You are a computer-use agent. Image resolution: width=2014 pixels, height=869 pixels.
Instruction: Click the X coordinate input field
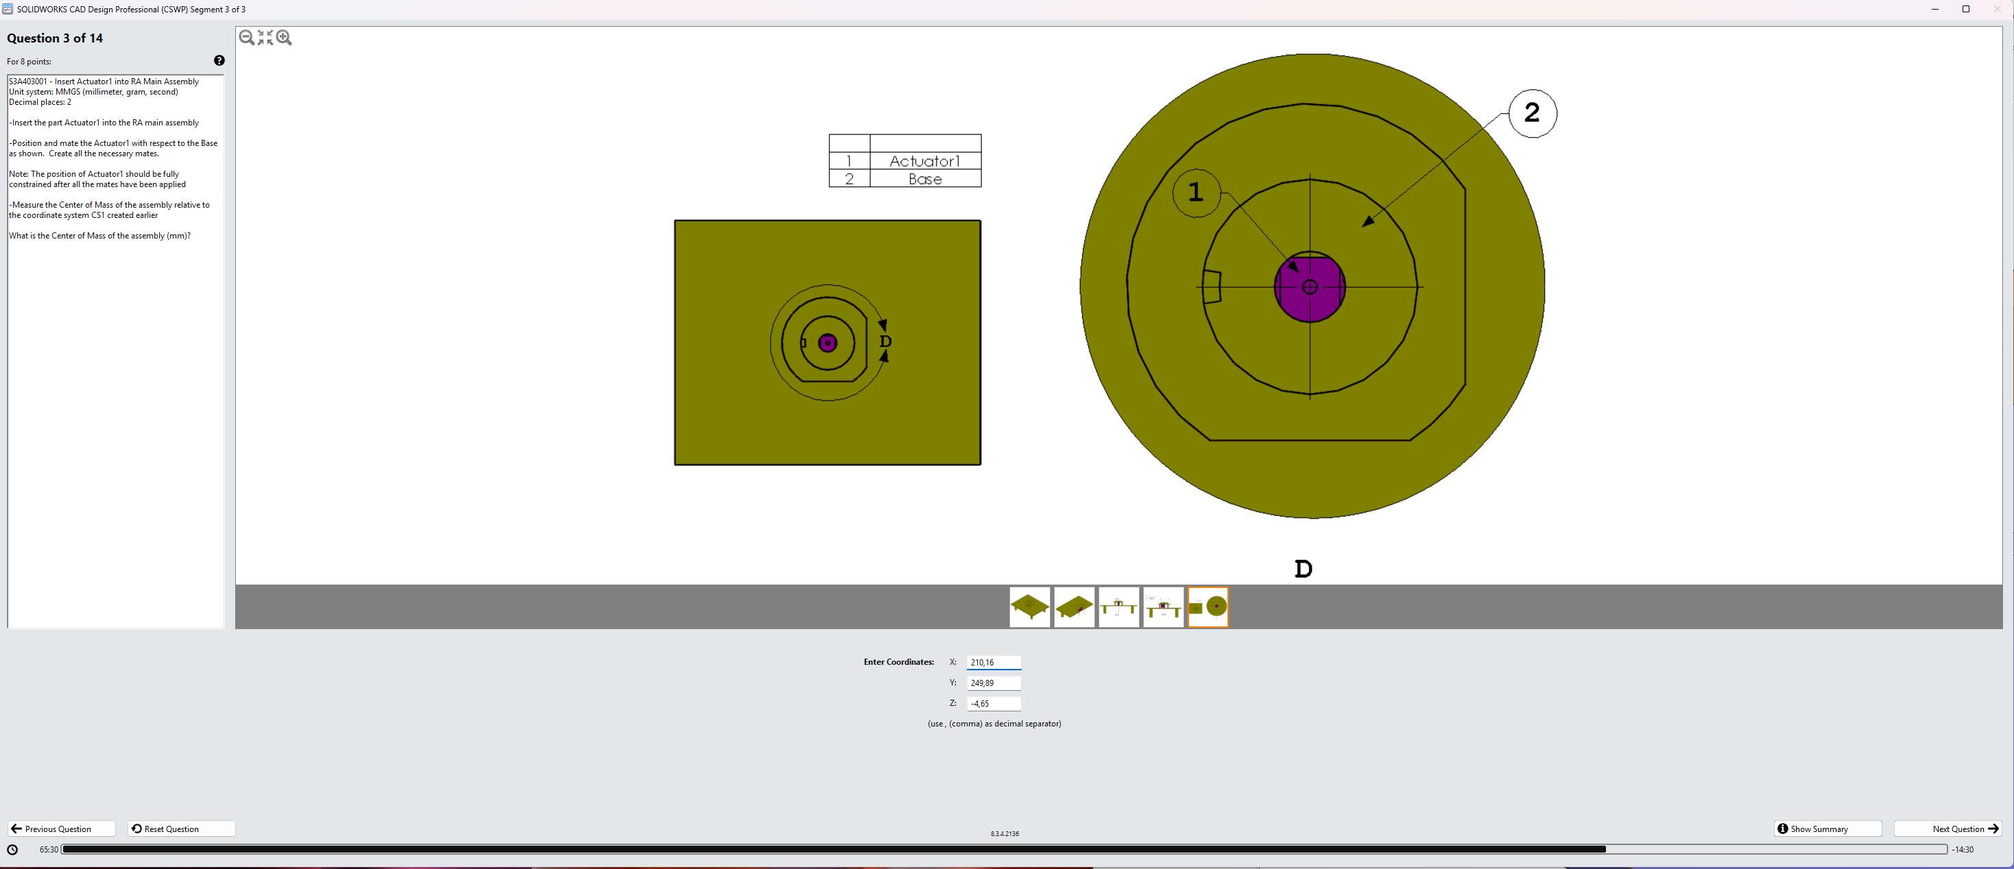(993, 663)
